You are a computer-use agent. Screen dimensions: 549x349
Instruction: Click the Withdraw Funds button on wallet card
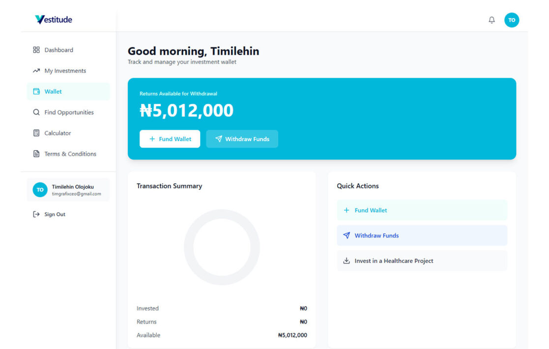point(242,139)
